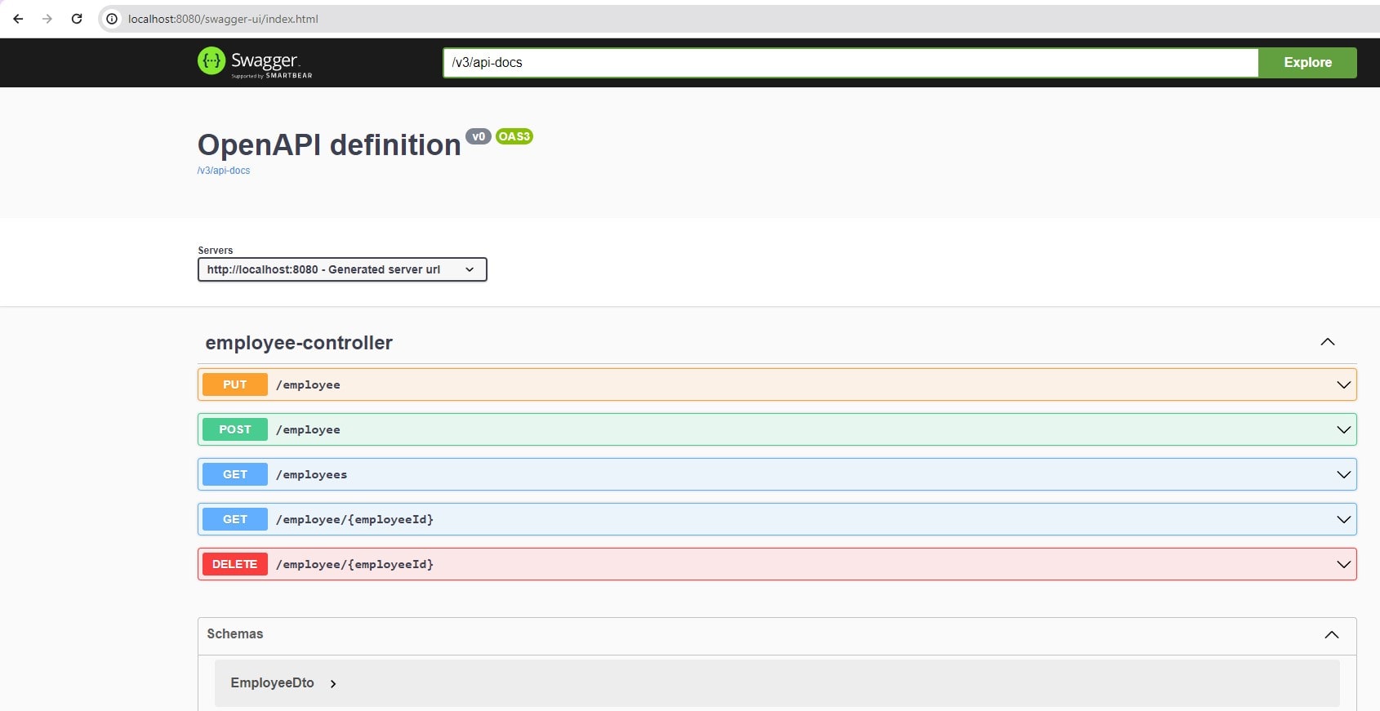Screen dimensions: 1380x711
Task: Reload the page with the refresh icon
Action: 77,19
